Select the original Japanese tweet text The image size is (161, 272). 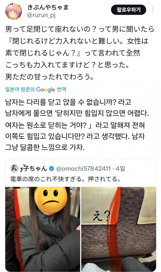[79, 53]
